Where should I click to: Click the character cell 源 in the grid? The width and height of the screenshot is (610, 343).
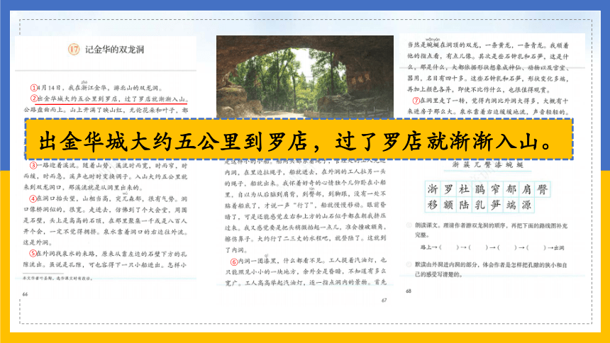point(526,205)
